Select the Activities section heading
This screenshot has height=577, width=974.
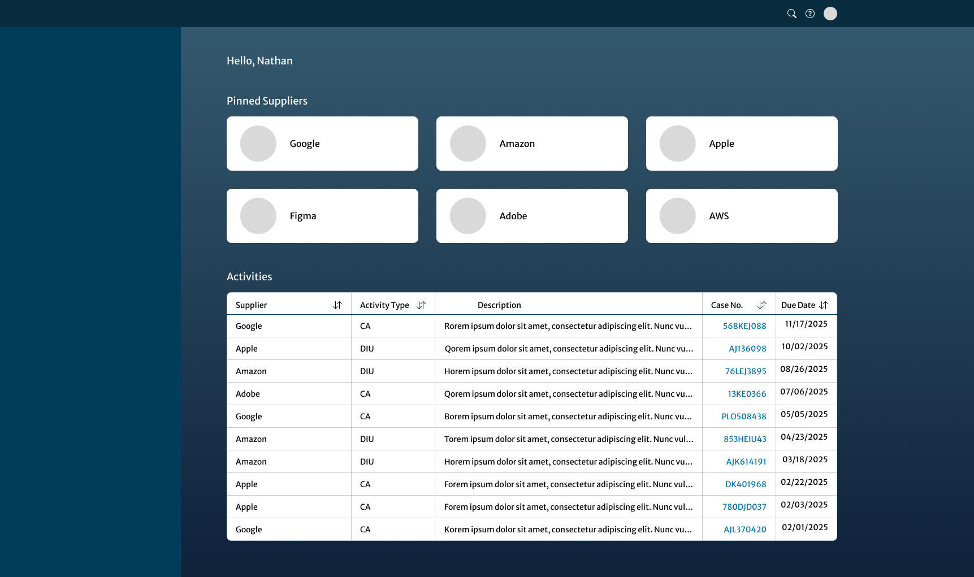pyautogui.click(x=249, y=276)
